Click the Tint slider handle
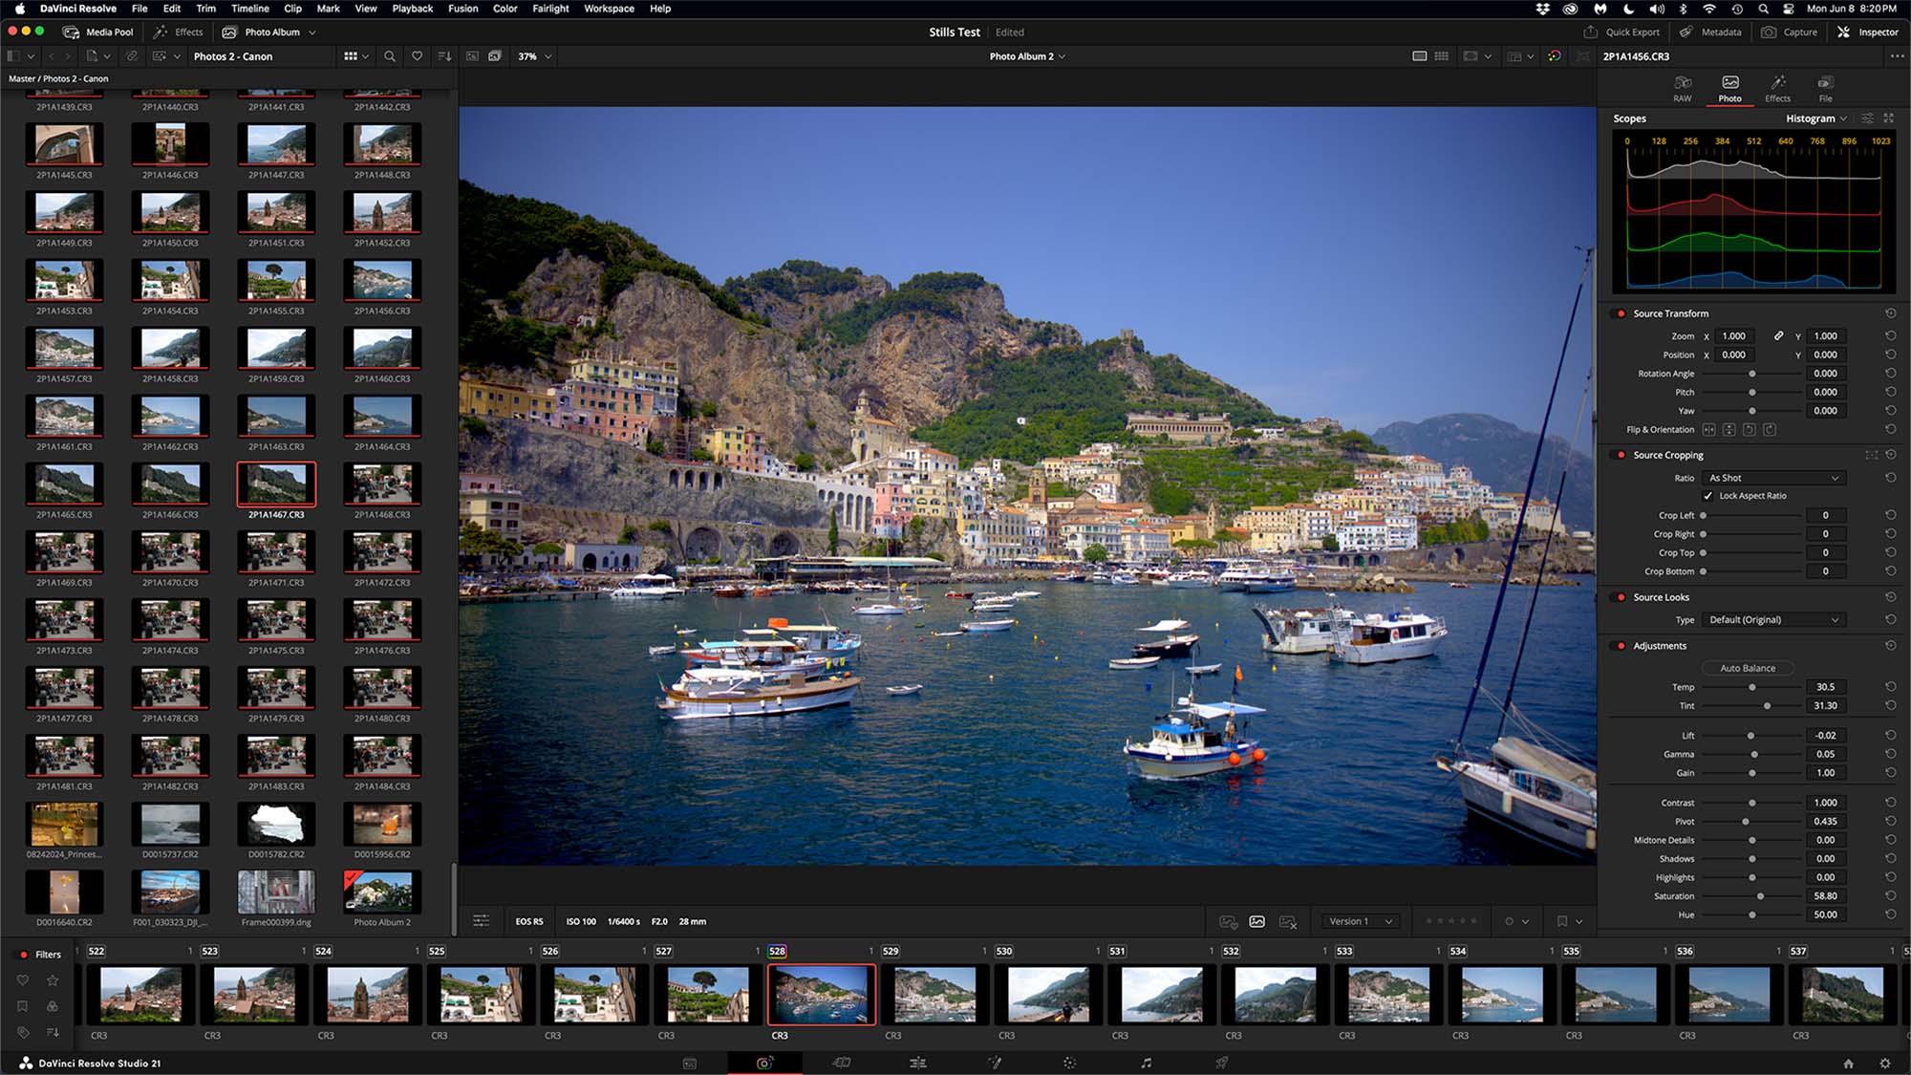Screen dimensions: 1911x1075 pyautogui.click(x=1767, y=706)
